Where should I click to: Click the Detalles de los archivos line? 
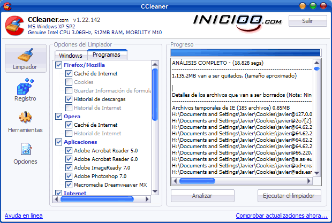242,95
